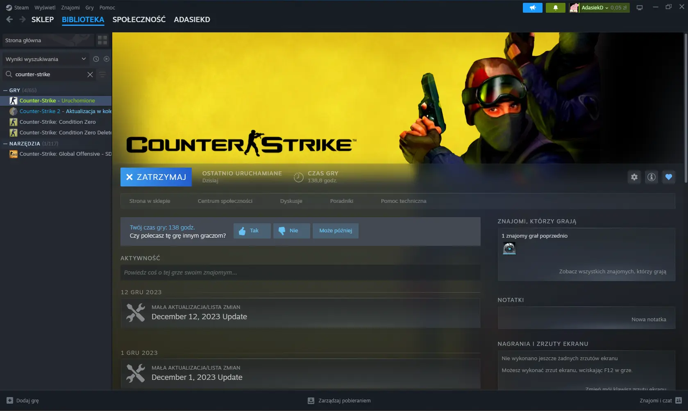
Task: Open Centrum społeczności link
Action: pyautogui.click(x=225, y=201)
